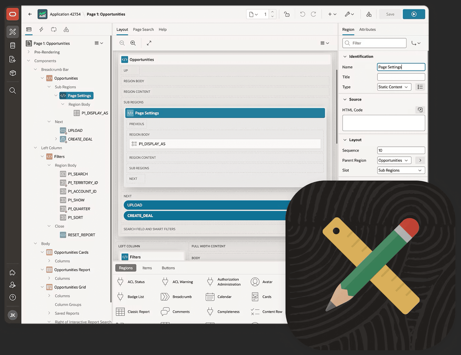Expand the Pre-Rendering tree node
Screen dimensions: 461x355
(x=29, y=52)
